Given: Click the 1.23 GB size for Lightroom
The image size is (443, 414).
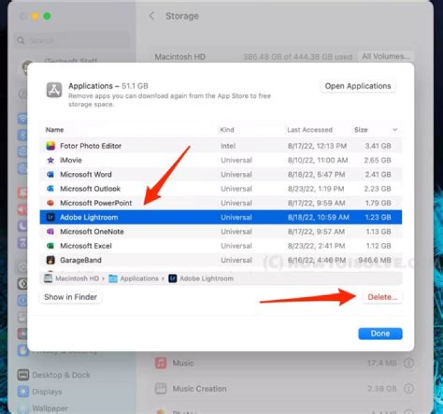Looking at the screenshot, I should pos(378,217).
